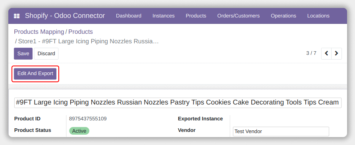Image resolution: width=355 pixels, height=145 pixels.
Task: Open the apps grid menu icon
Action: click(x=17, y=16)
